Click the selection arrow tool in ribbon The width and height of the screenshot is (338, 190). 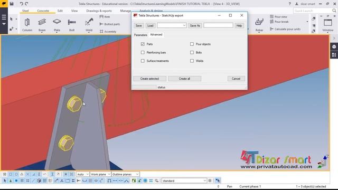(11, 19)
